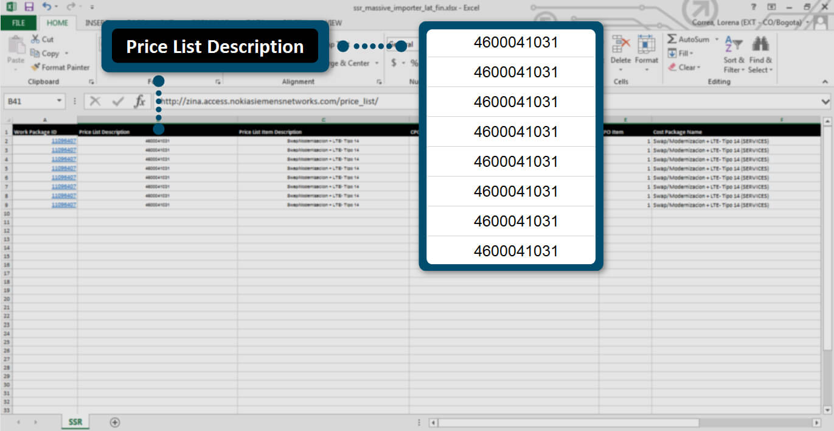Add a new sheet with plus button

click(x=114, y=422)
